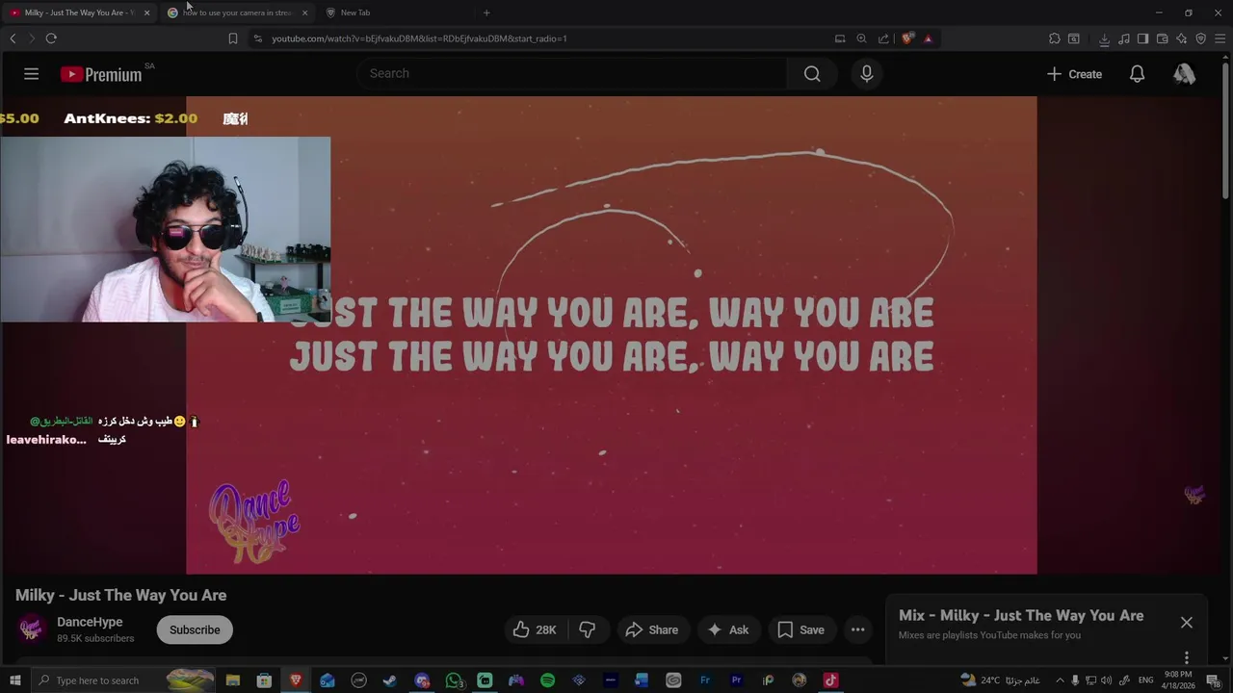
Task: Go back in the browser
Action: coord(13,38)
